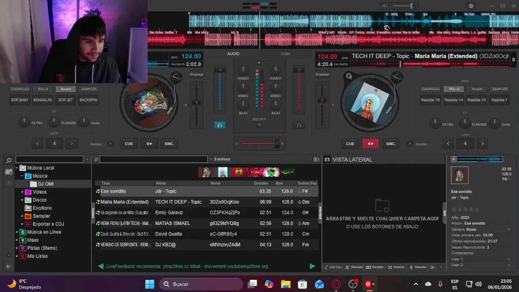Click the plus icon in browser sidebar
This screenshot has width=519, height=292.
click(9, 183)
